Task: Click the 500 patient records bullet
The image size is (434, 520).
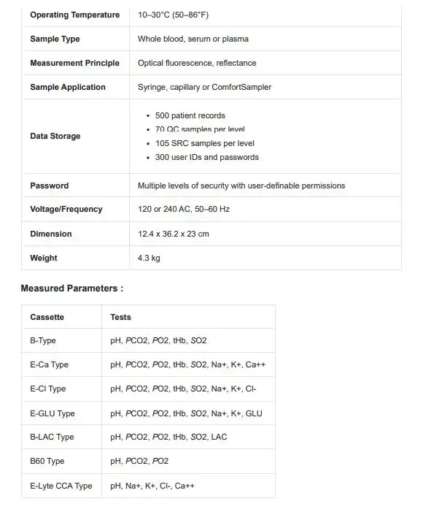Action: point(190,115)
